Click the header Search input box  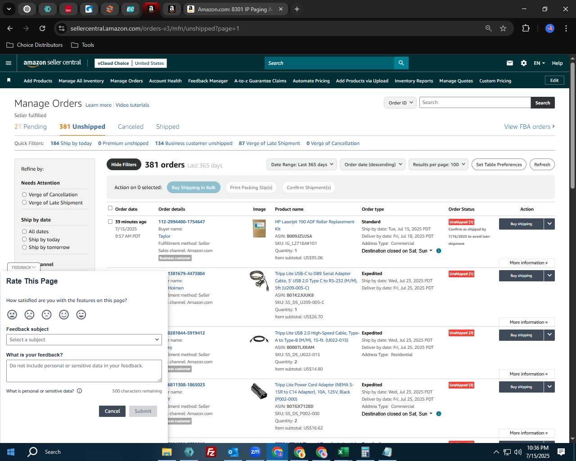(329, 63)
